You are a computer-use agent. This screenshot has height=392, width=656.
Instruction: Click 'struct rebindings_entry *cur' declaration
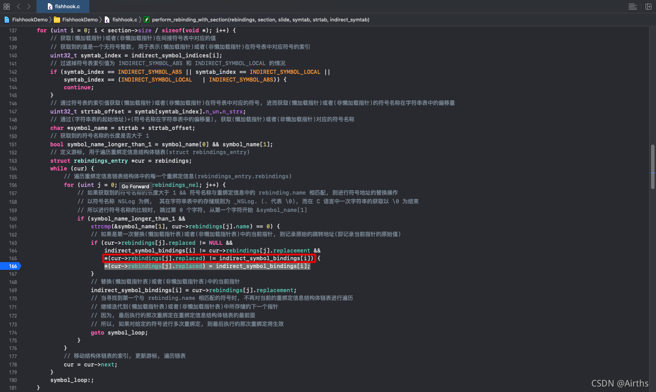pos(97,161)
